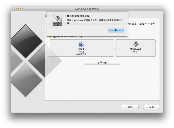174x128 pixels.
Task: Click the "40 GB 可用" text
Action: (x=81, y=54)
